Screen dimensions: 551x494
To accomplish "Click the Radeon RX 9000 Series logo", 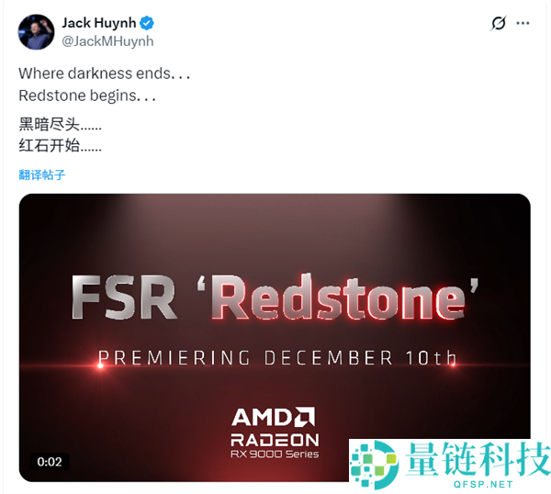I will [275, 446].
